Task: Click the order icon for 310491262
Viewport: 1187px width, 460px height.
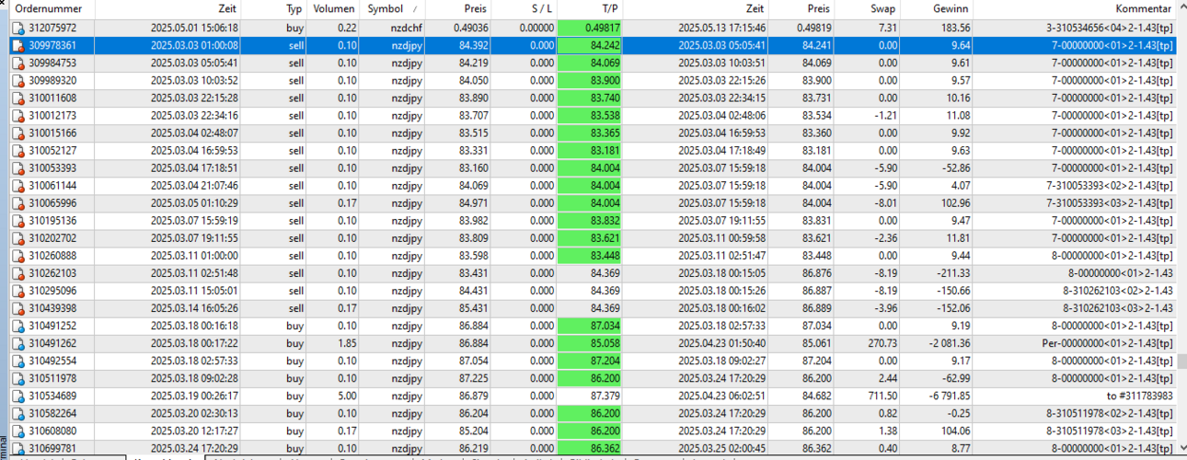Action: 18,342
